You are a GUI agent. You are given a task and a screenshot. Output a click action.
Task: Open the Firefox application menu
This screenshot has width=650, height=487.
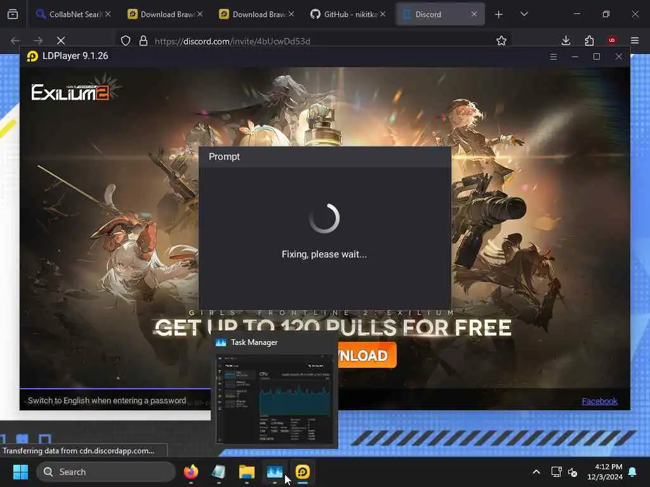pos(635,41)
